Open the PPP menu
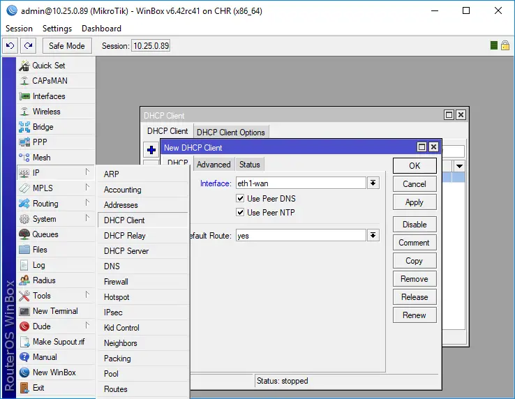515x399 pixels. tap(56, 142)
